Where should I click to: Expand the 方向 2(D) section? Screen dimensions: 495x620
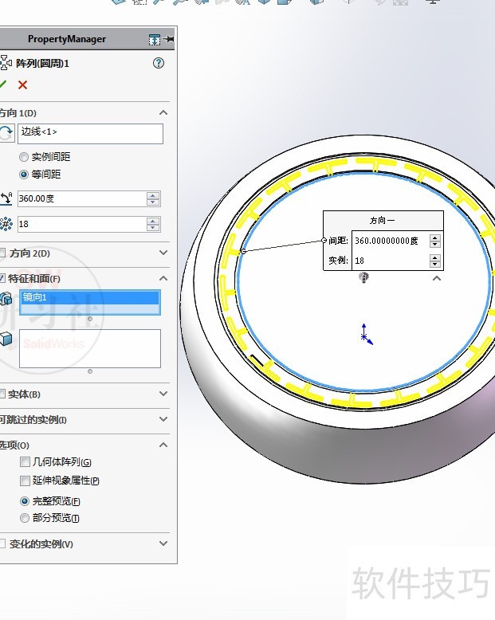pyautogui.click(x=163, y=253)
